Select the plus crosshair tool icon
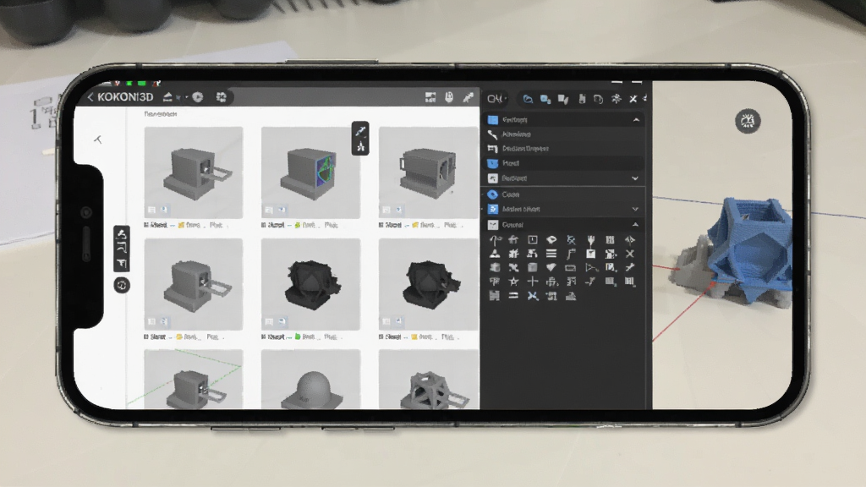Image resolution: width=866 pixels, height=487 pixels. click(533, 282)
